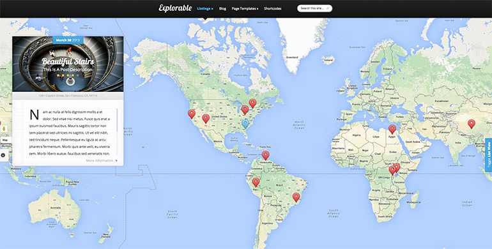Click the partly hidden pin near Kenya

397,167
